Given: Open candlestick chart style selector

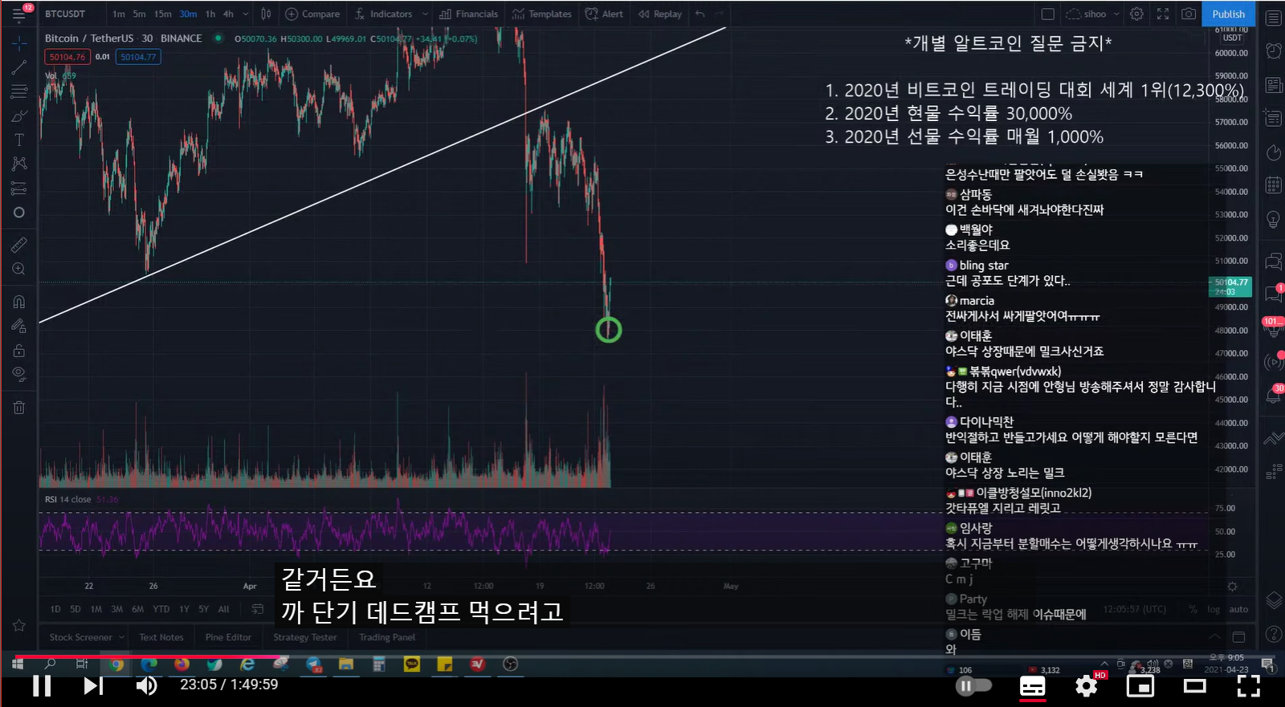Looking at the screenshot, I should pos(266,14).
